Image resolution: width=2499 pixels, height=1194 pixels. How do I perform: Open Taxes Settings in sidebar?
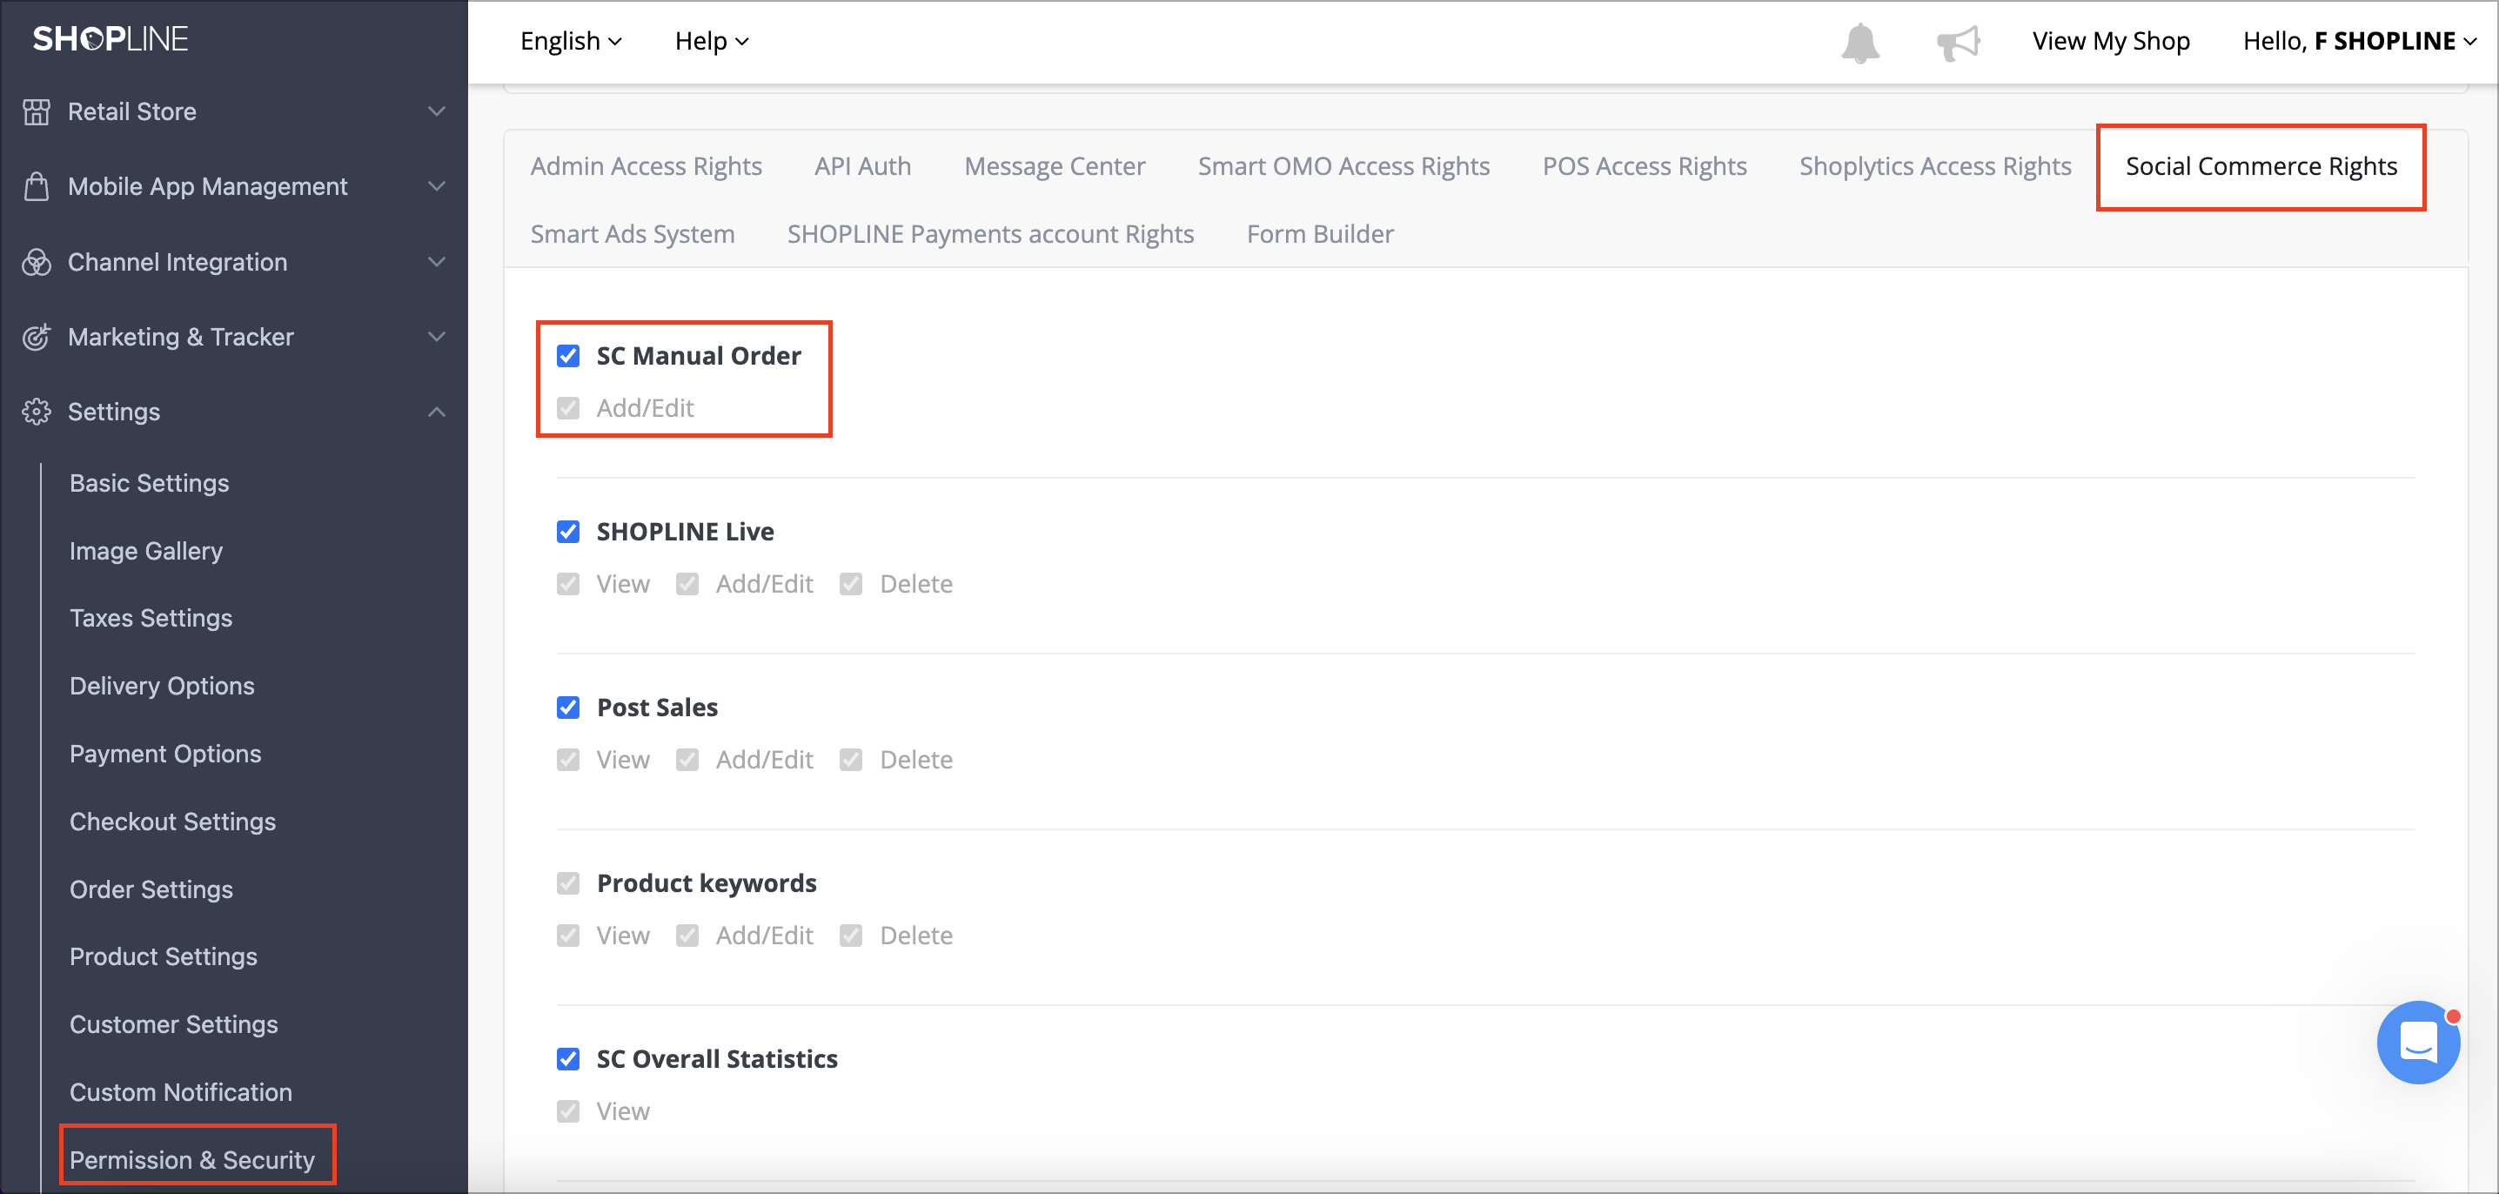tap(151, 618)
